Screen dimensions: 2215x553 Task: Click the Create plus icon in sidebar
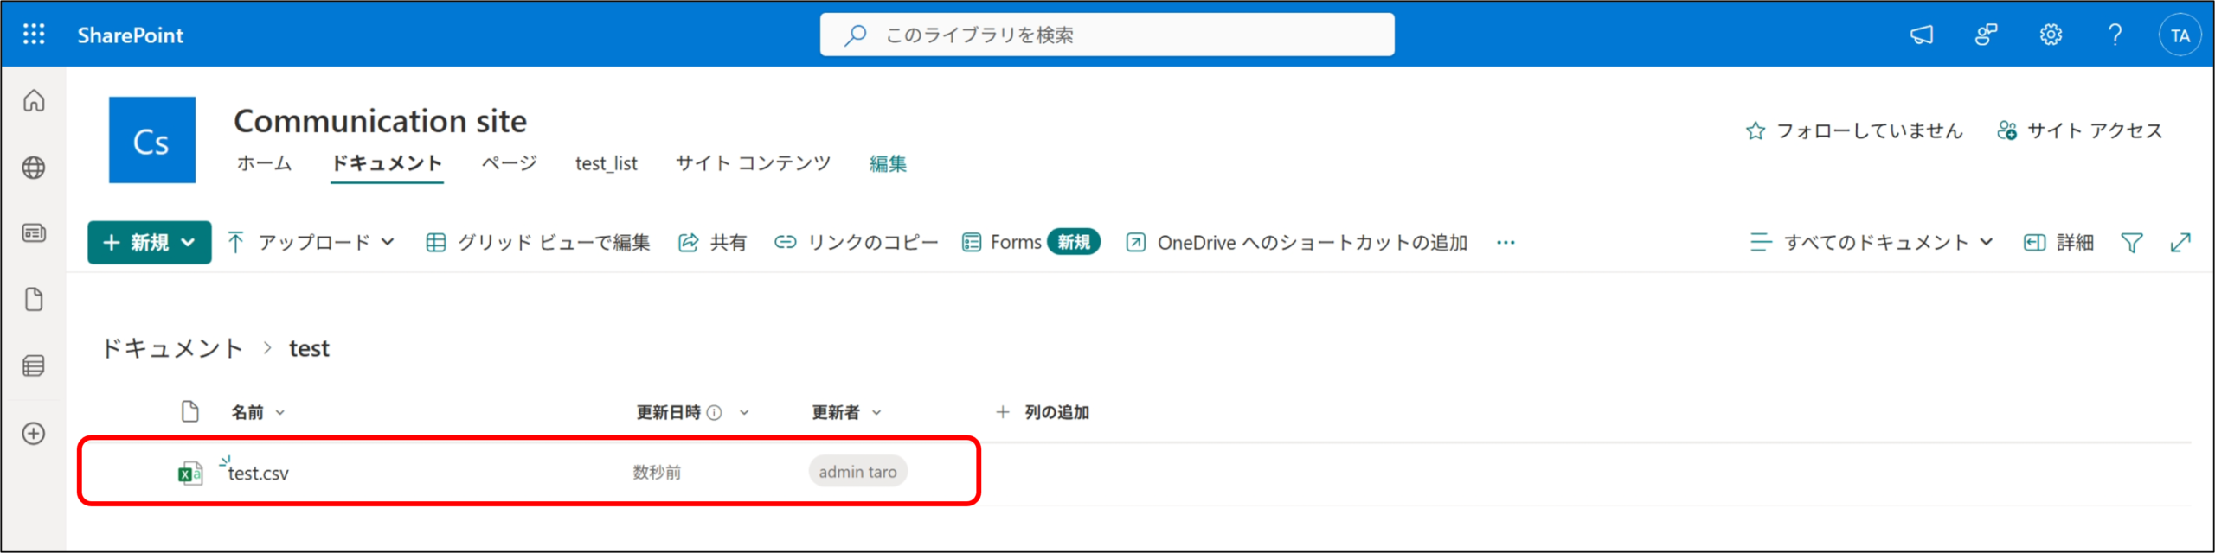pos(34,434)
